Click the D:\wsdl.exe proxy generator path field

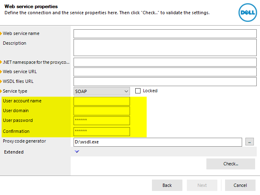point(158,142)
